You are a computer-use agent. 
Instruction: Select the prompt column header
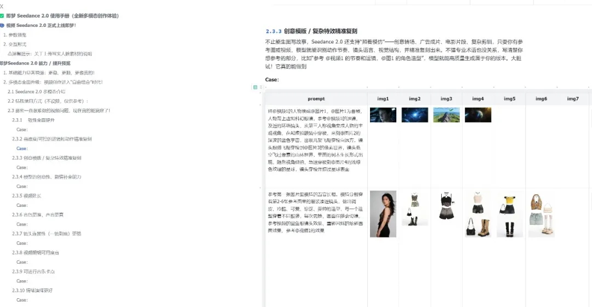(x=316, y=99)
